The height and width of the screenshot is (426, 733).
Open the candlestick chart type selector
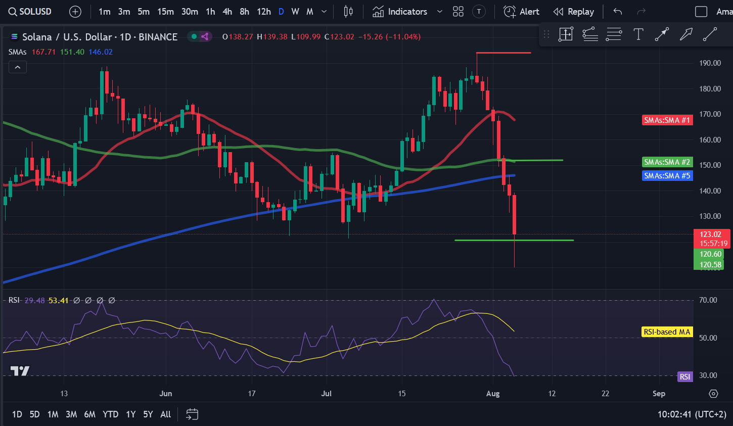tap(348, 12)
